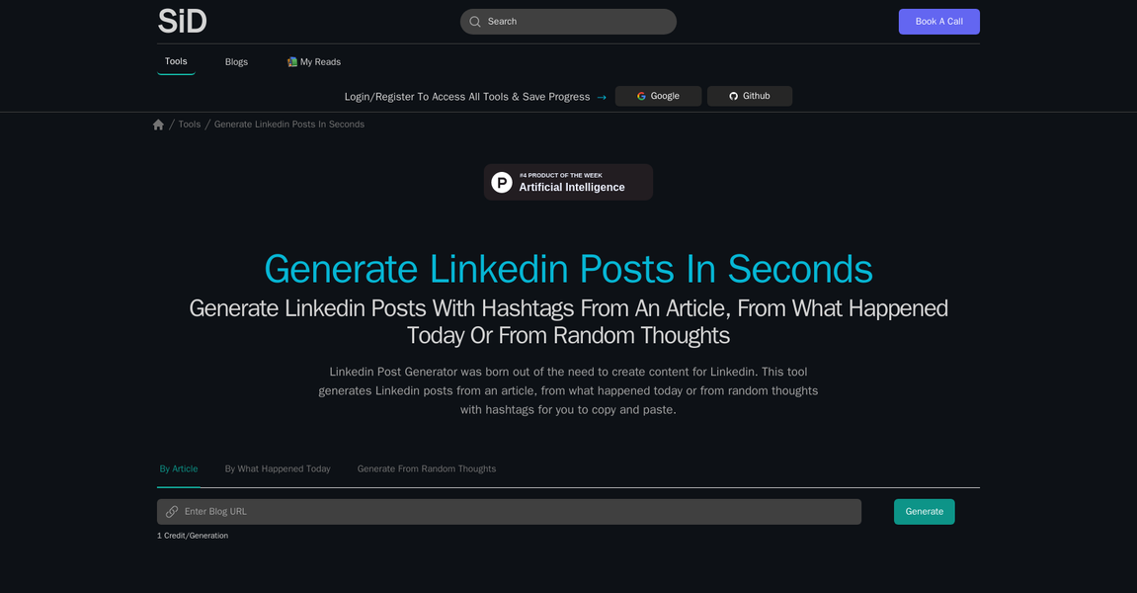The image size is (1137, 593).
Task: Open the Generate From Random Thoughts tab
Action: [427, 468]
